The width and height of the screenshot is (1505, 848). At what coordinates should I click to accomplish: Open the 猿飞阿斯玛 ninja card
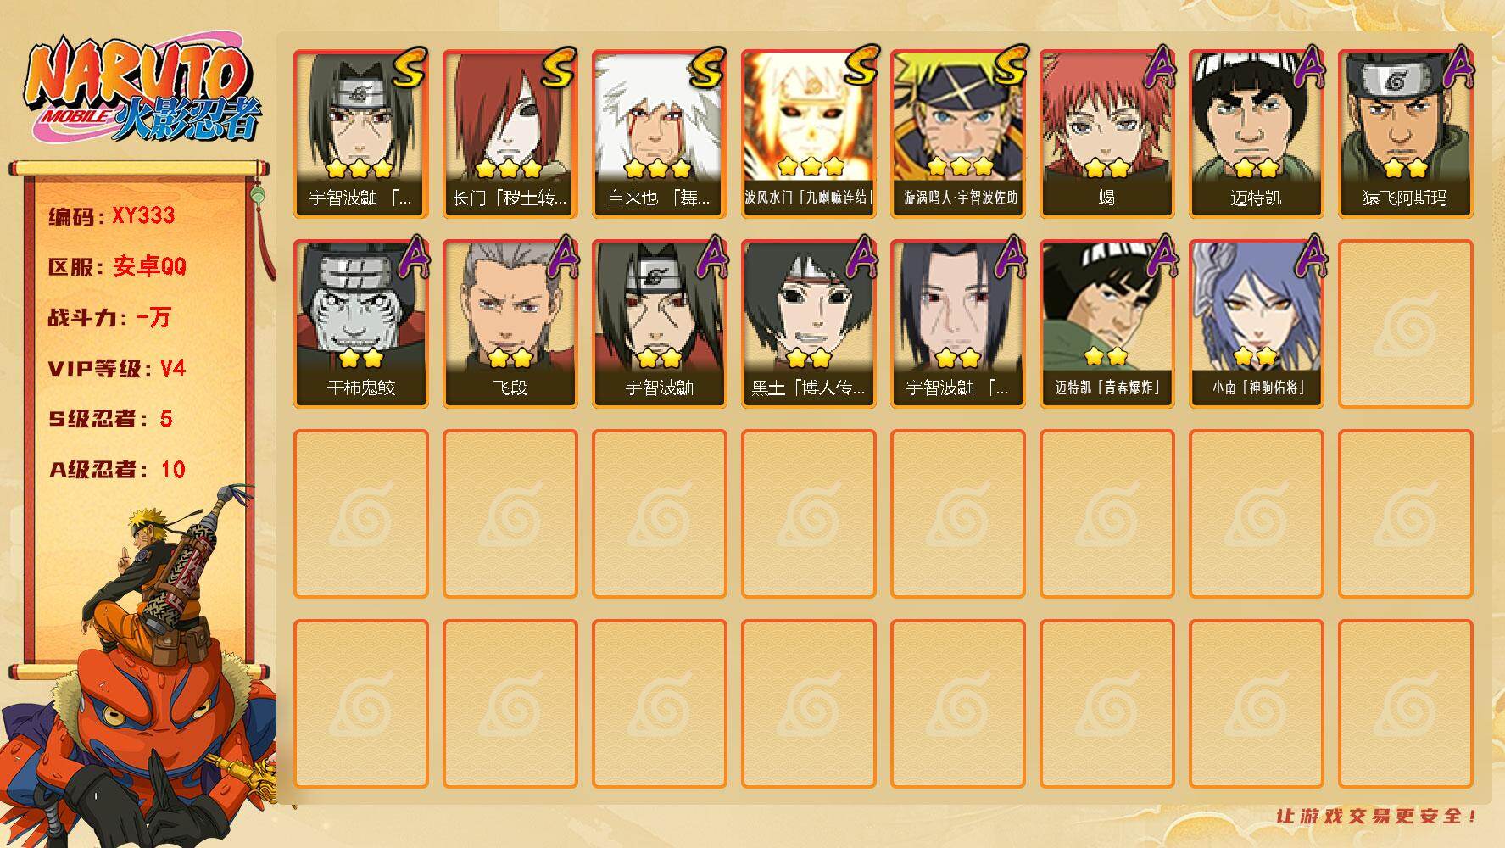[x=1405, y=133]
